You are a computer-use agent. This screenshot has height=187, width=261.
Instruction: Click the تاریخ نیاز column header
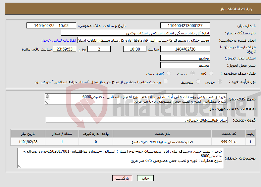click(x=28, y=134)
